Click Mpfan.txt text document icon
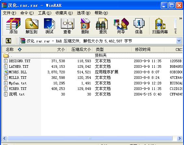Screen dimensions: 184x145 click(6, 83)
